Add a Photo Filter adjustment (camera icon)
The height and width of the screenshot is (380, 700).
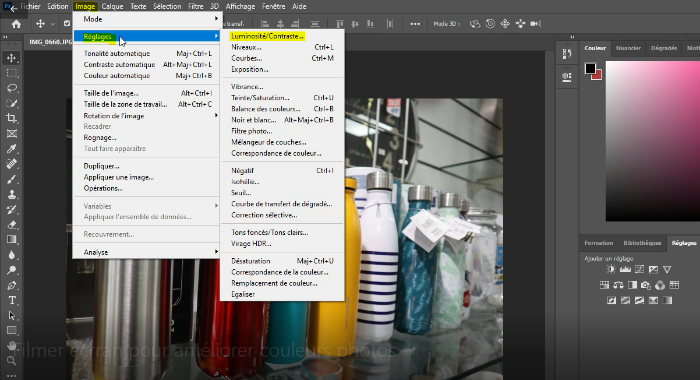click(646, 285)
